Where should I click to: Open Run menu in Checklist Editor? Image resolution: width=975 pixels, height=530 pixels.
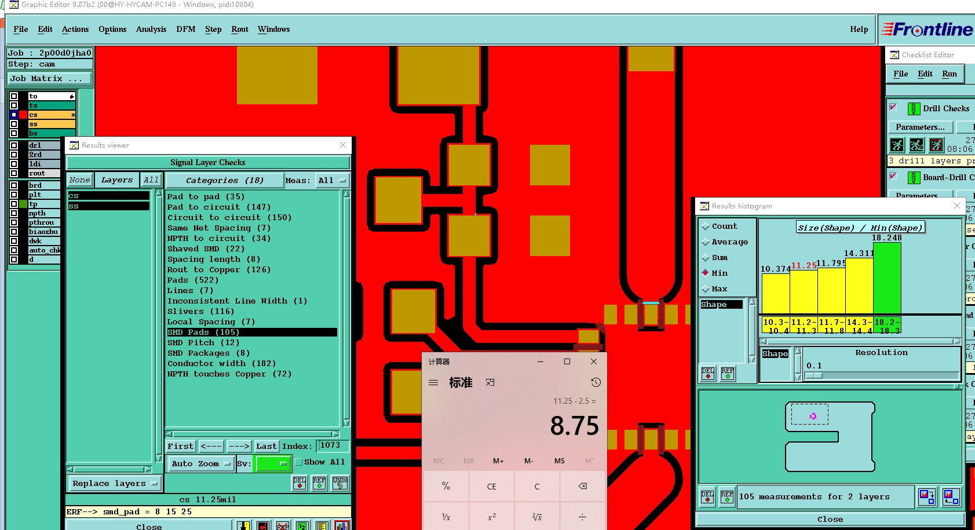950,74
